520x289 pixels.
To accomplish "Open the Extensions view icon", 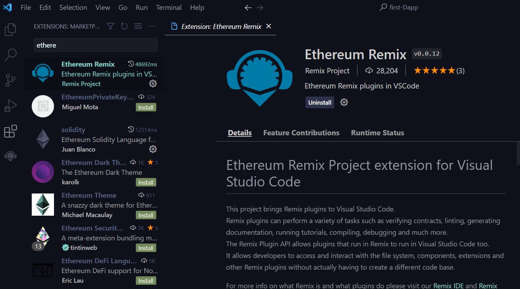I will (x=11, y=131).
